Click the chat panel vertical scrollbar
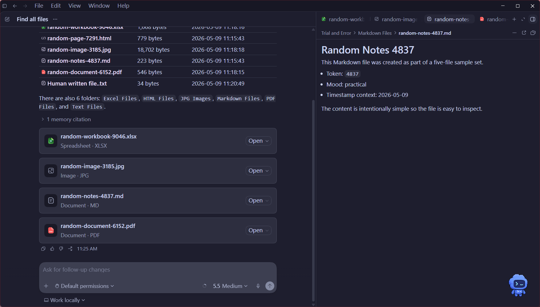Screen dimensions: 540x307 click(x=313, y=200)
